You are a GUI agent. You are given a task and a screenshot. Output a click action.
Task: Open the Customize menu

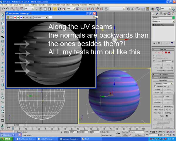[84, 5]
